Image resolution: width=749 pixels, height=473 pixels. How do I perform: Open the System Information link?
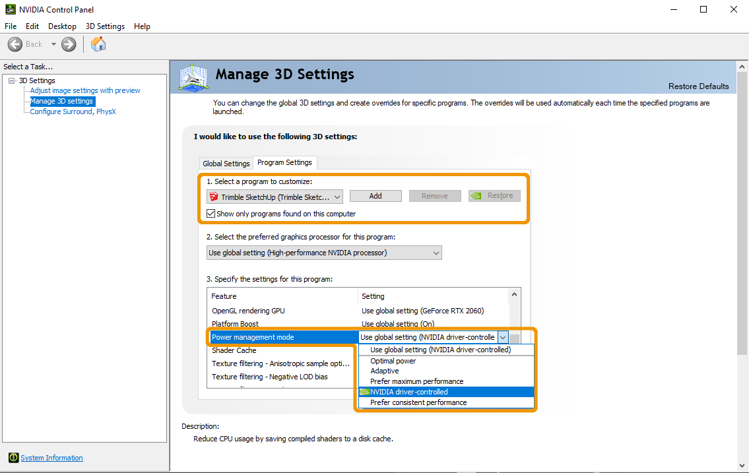pyautogui.click(x=51, y=458)
